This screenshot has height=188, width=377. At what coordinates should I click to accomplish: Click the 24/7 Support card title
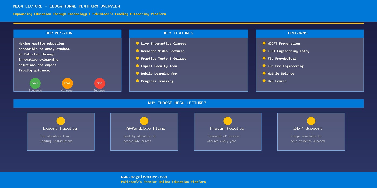tap(308, 129)
